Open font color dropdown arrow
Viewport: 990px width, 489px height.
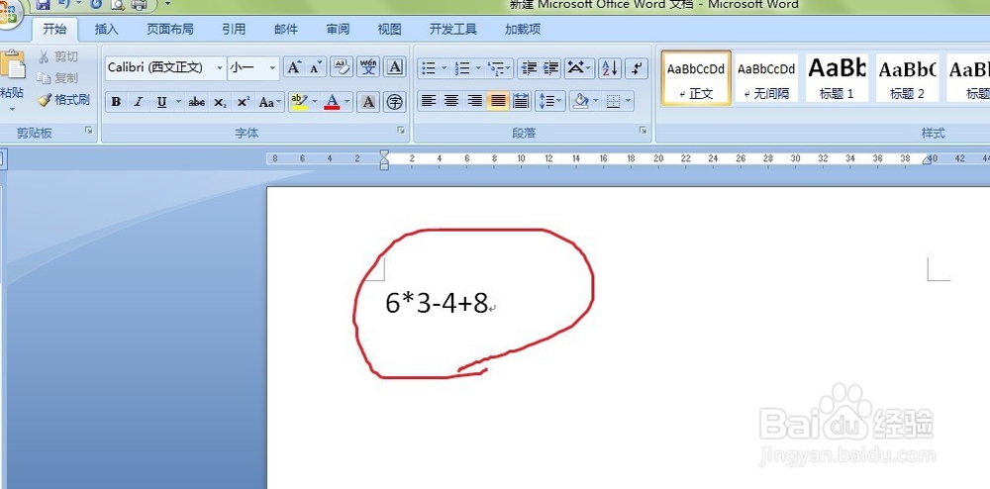pos(347,102)
